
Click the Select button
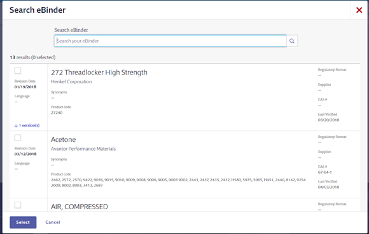click(23, 223)
